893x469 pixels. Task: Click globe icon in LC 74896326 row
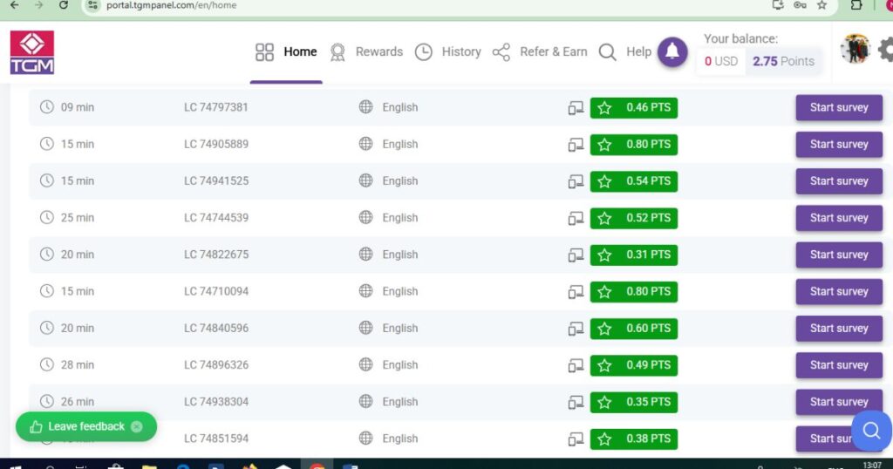(365, 364)
